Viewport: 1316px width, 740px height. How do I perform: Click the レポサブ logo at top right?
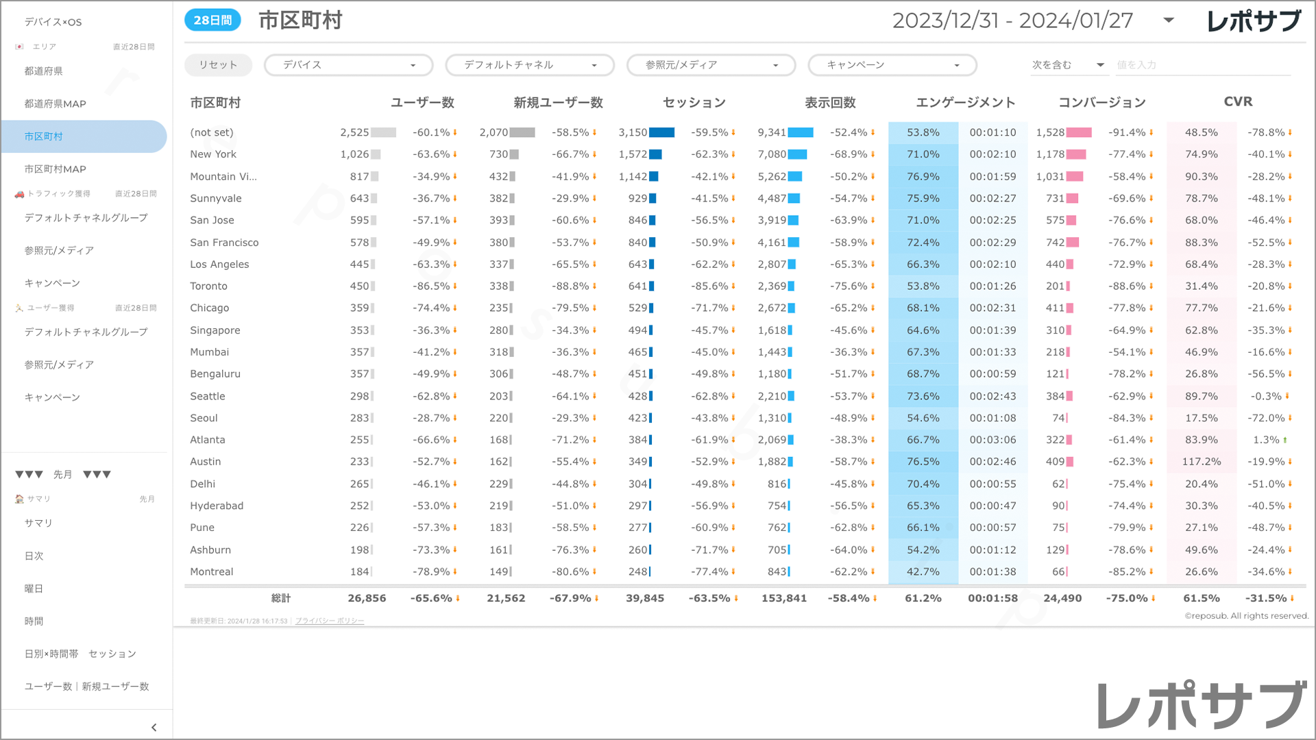(1253, 21)
